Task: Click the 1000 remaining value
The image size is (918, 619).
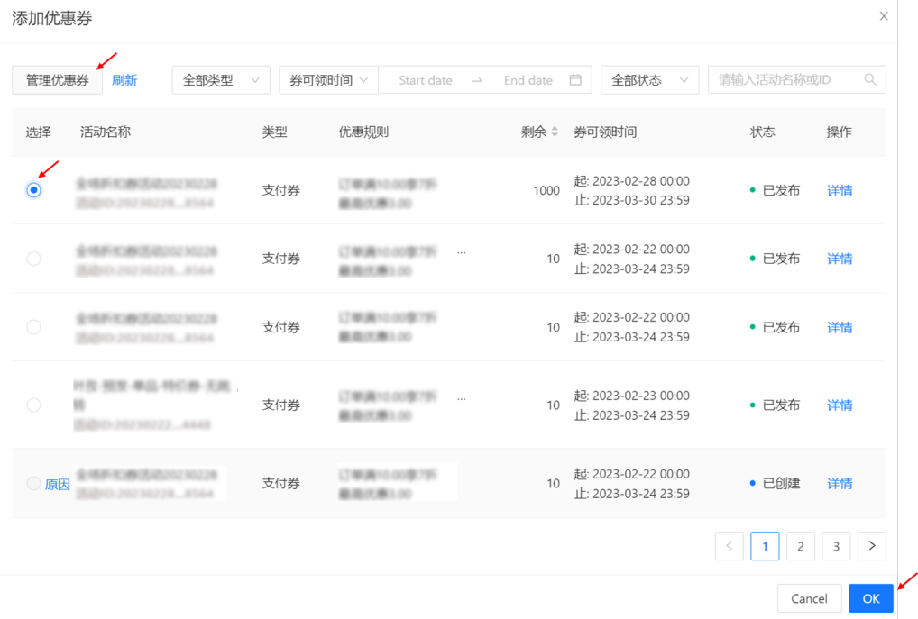Action: click(546, 190)
